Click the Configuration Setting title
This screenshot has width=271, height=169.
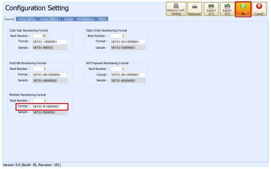pos(37,8)
